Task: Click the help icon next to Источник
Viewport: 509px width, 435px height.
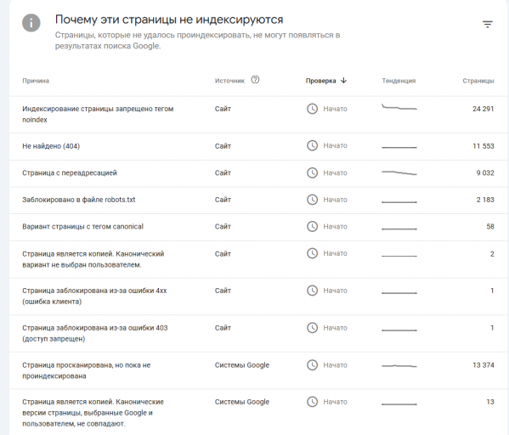Action: click(255, 80)
